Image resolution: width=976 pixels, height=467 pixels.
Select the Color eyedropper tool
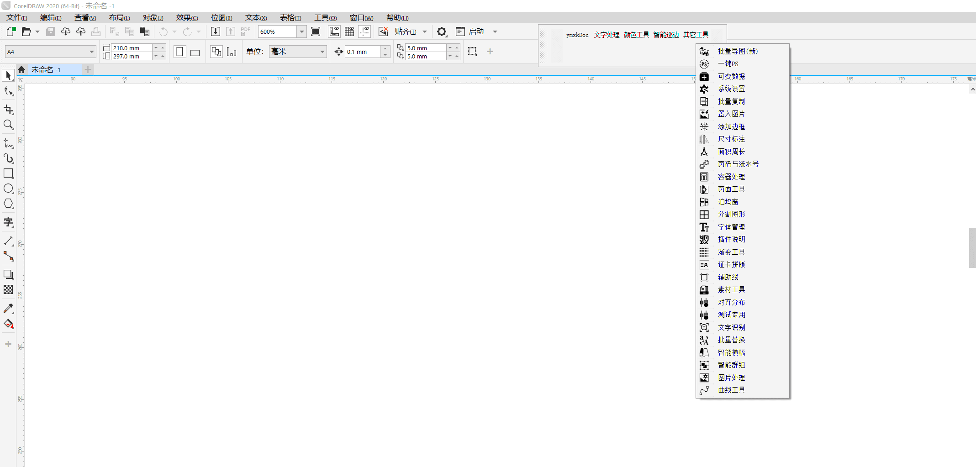[x=8, y=309]
